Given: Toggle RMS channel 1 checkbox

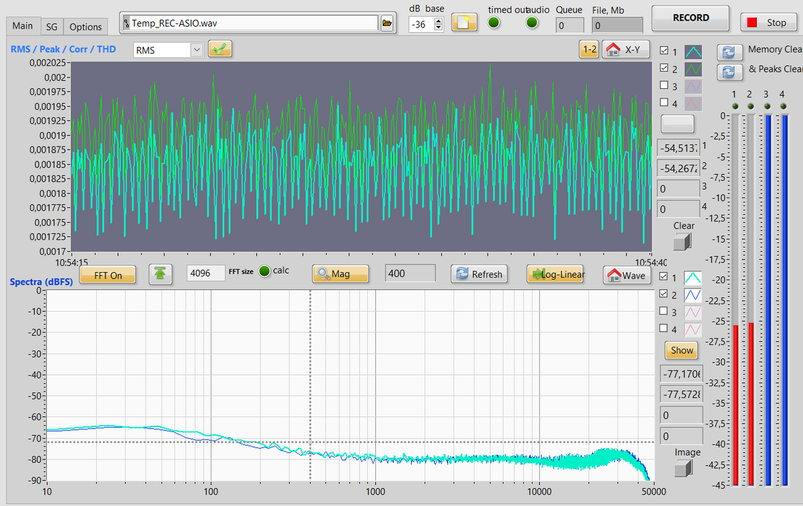Looking at the screenshot, I should (x=664, y=51).
